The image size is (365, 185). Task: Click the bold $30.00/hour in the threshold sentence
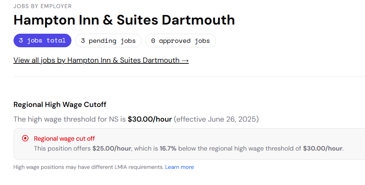pyautogui.click(x=150, y=119)
